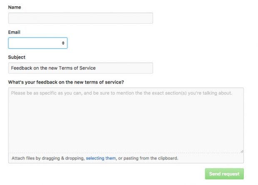Open the 'selecting them' file link
The image size is (258, 185).
click(101, 158)
